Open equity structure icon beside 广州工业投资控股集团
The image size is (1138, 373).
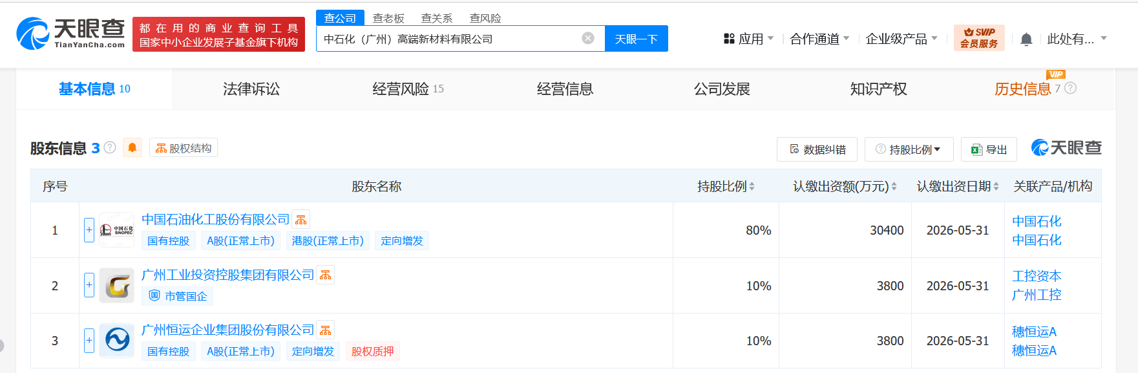(326, 275)
